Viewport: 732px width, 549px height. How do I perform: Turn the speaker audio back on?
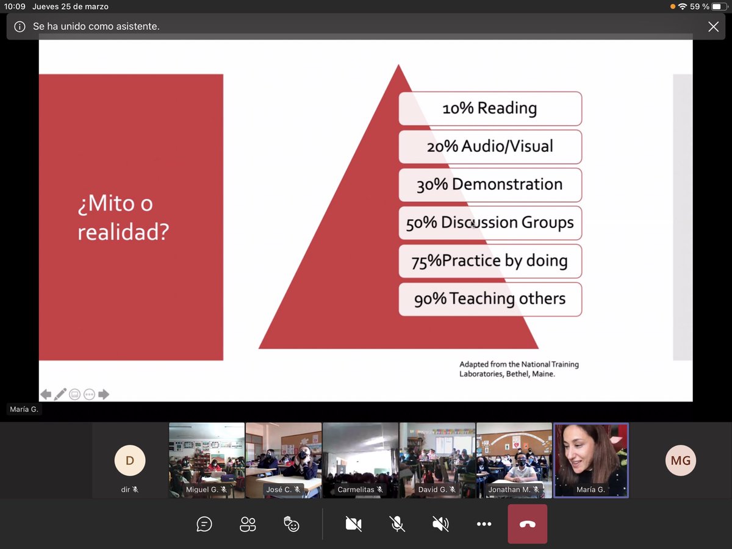(440, 524)
